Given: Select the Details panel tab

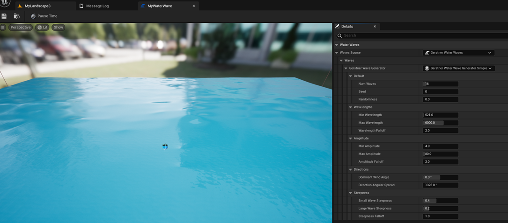Looking at the screenshot, I should point(356,27).
